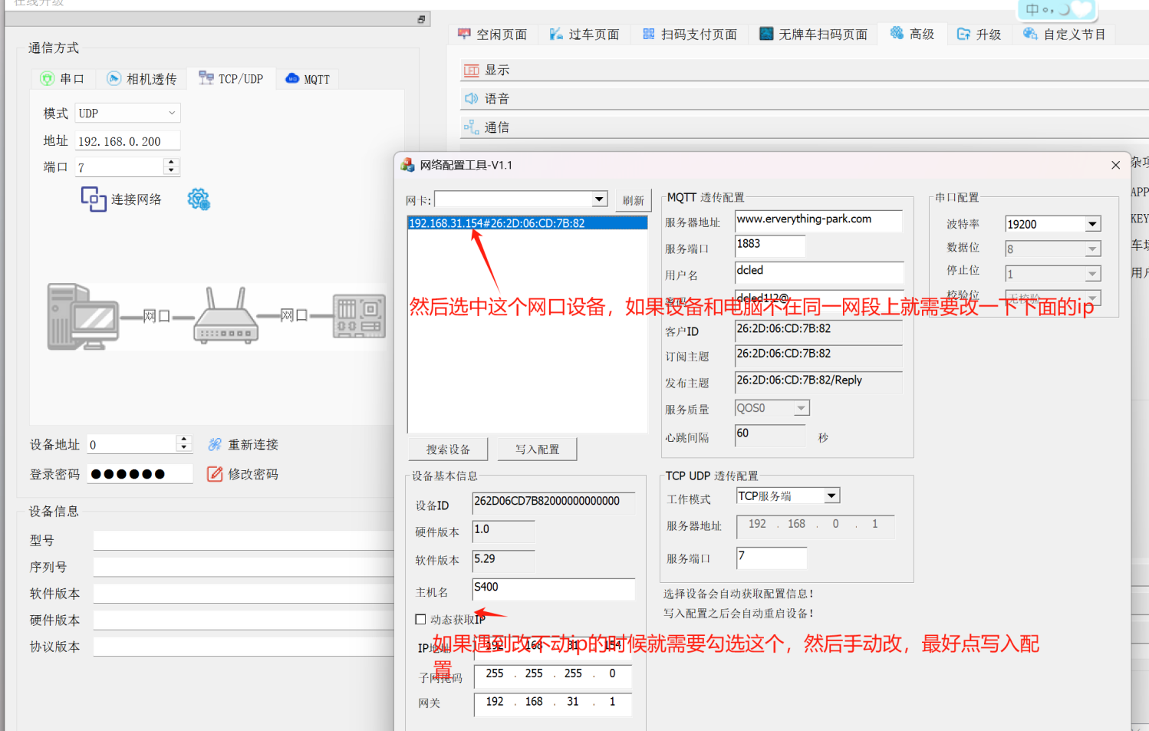The image size is (1149, 731).
Task: Click the MQTT 服务器地址 field
Action: pos(818,221)
